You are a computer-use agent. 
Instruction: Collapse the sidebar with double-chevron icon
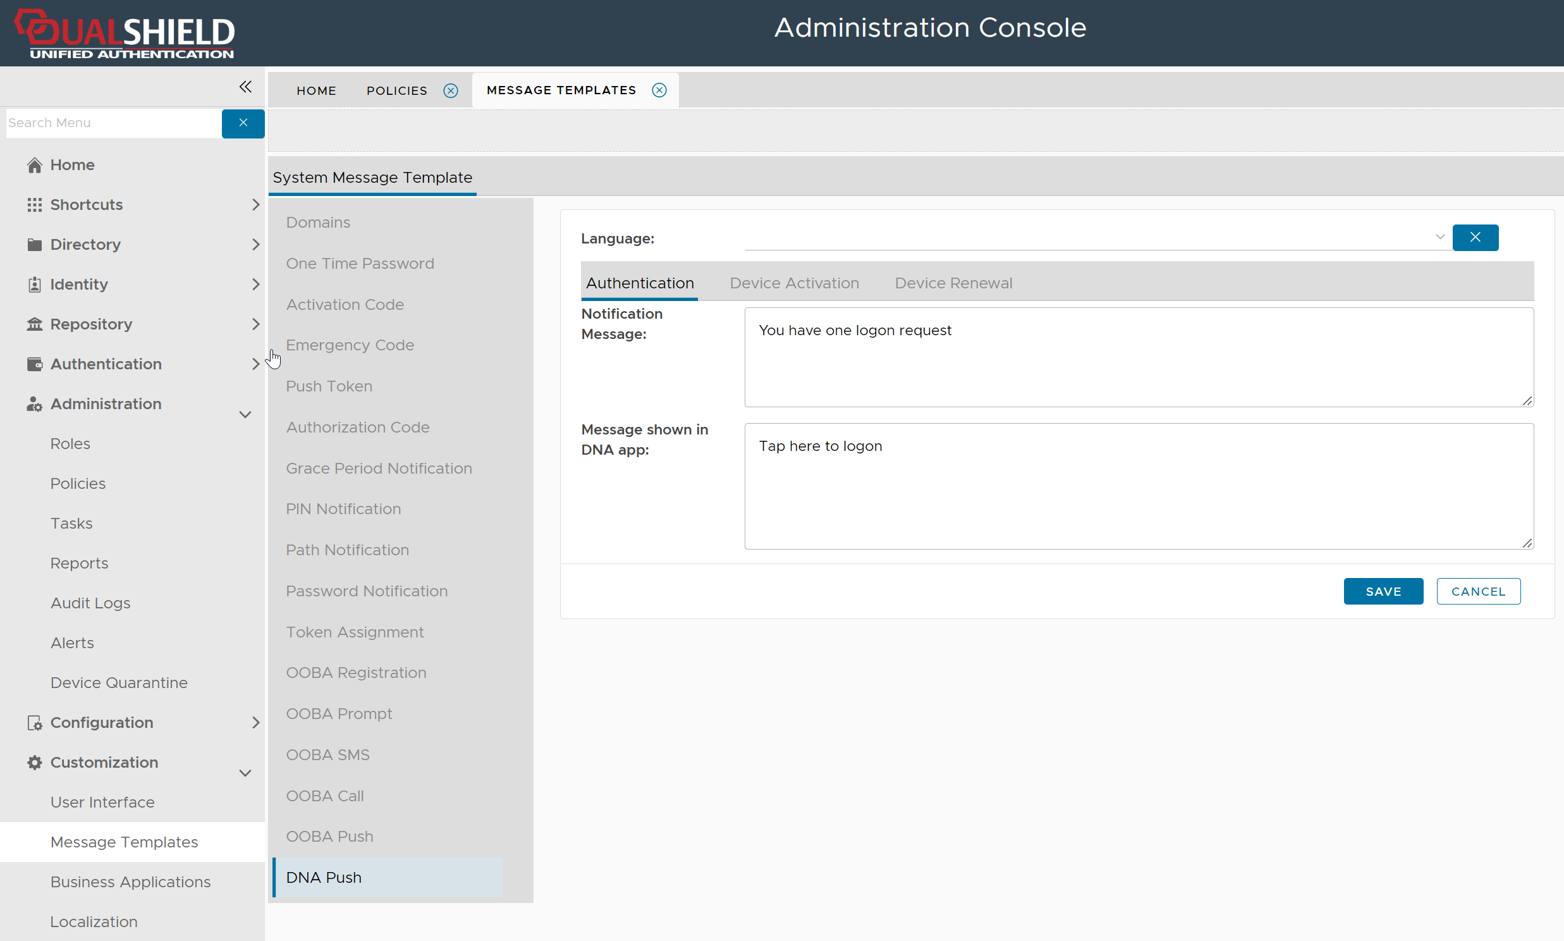(x=245, y=87)
